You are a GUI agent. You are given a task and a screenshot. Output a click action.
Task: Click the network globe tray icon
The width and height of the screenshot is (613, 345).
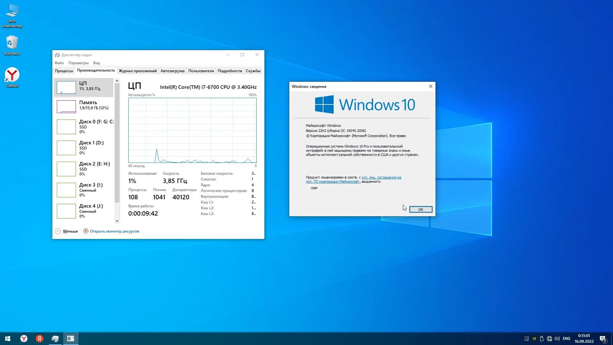549,339
